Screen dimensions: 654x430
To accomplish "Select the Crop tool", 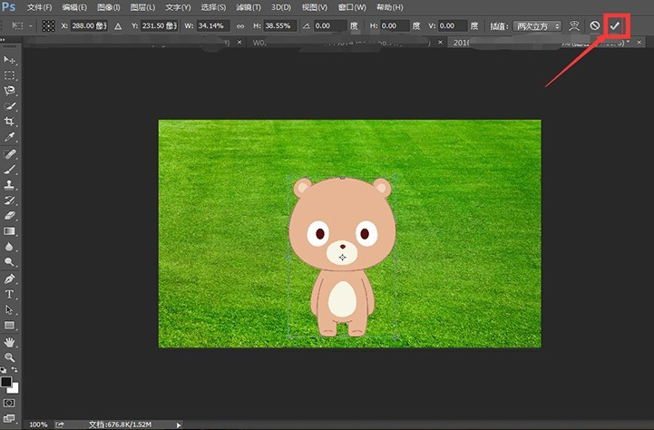I will coord(11,122).
